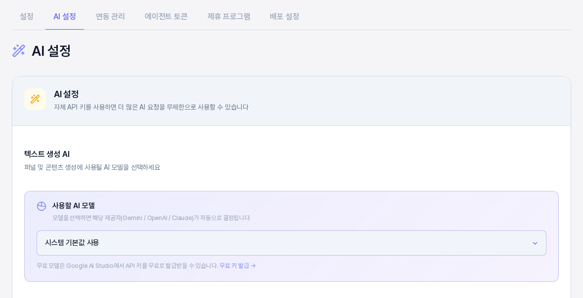Go to the 에이전트 토큰 tab
The width and height of the screenshot is (583, 298).
[166, 16]
